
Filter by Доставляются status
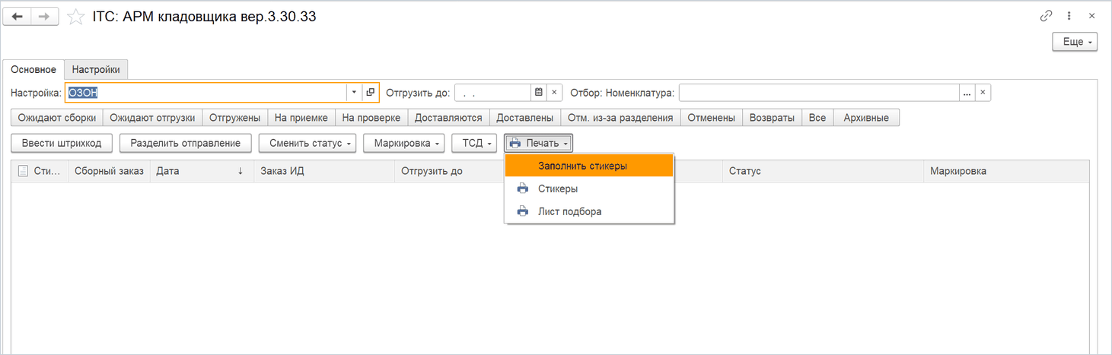click(448, 118)
